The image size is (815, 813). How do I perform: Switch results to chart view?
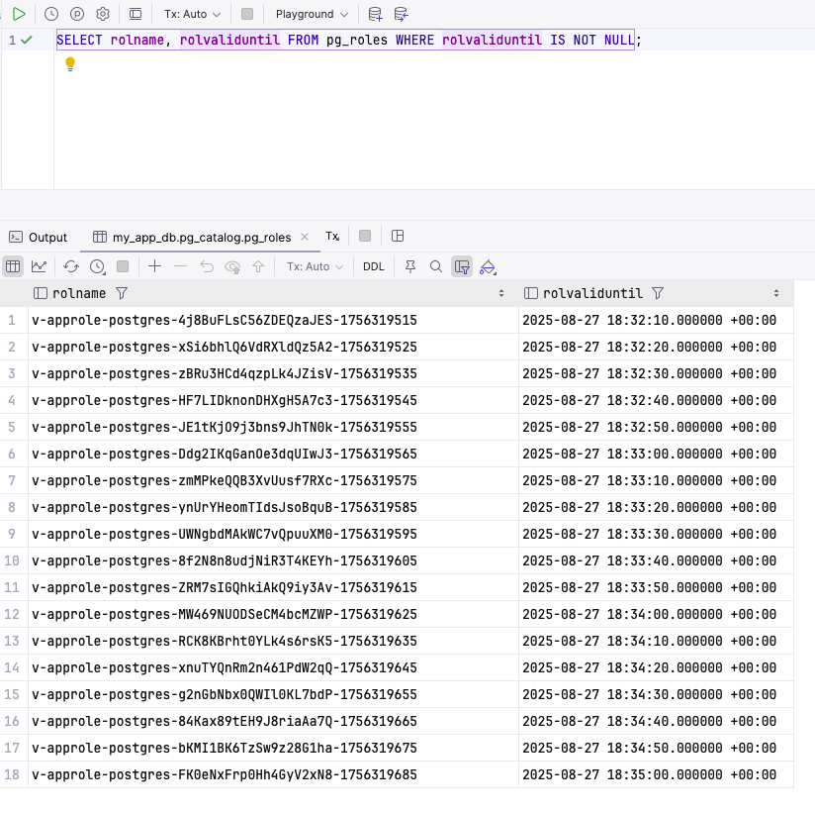[x=39, y=266]
